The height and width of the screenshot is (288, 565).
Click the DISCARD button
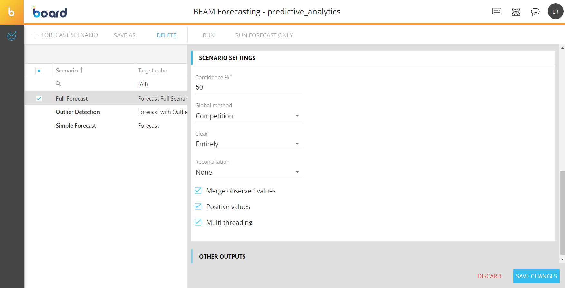tap(489, 276)
